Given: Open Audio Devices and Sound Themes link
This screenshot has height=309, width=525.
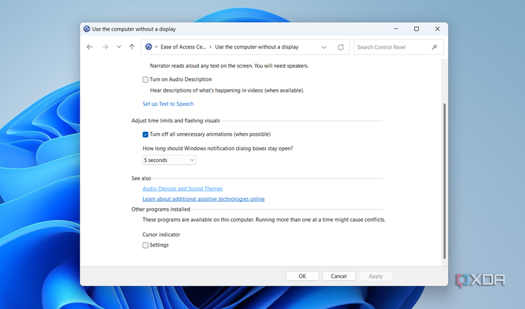Looking at the screenshot, I should pos(183,189).
